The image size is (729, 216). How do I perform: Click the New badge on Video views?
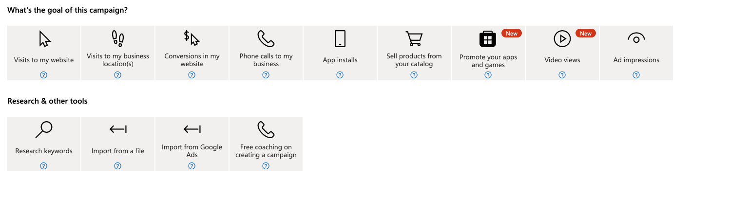click(x=586, y=34)
